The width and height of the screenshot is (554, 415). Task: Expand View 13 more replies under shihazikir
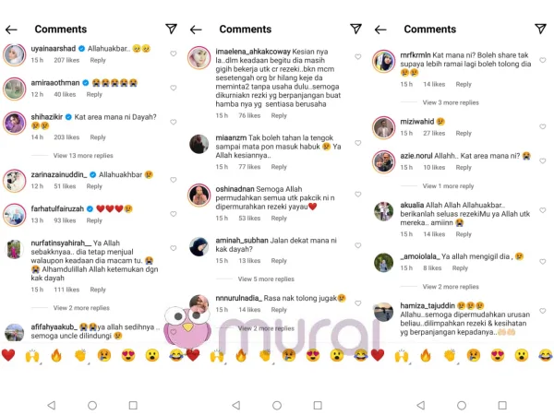point(83,156)
